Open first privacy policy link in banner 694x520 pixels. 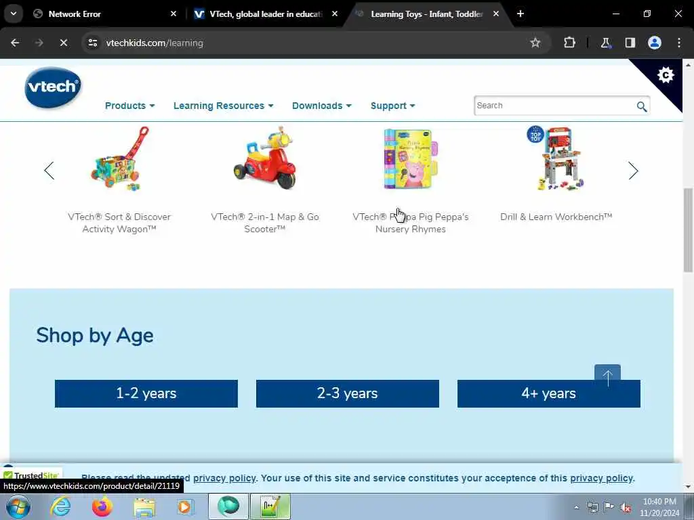pos(224,478)
